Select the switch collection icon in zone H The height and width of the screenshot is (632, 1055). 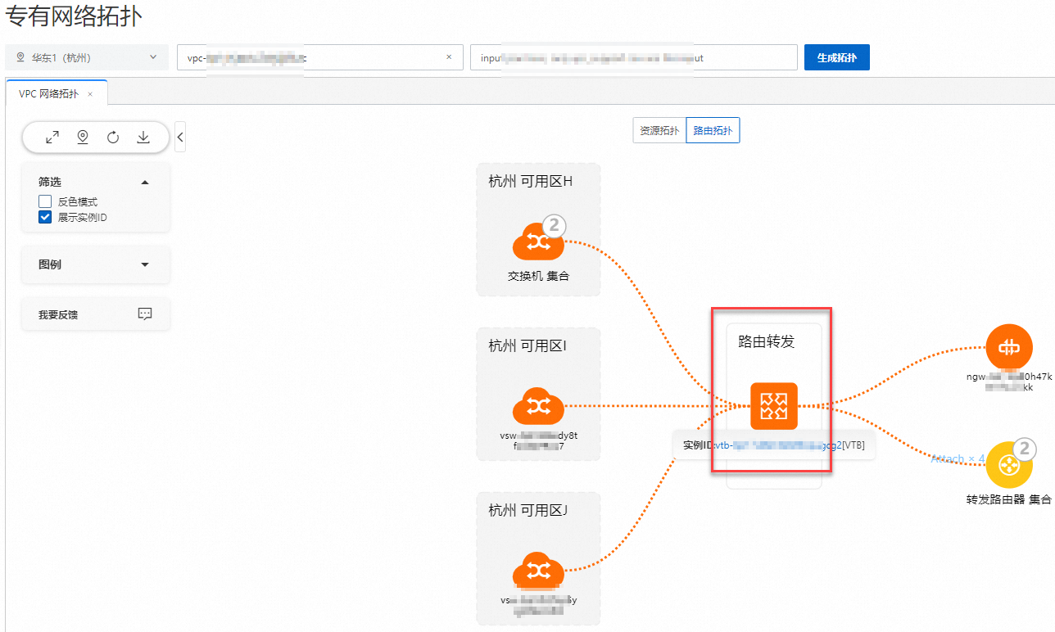coord(538,242)
